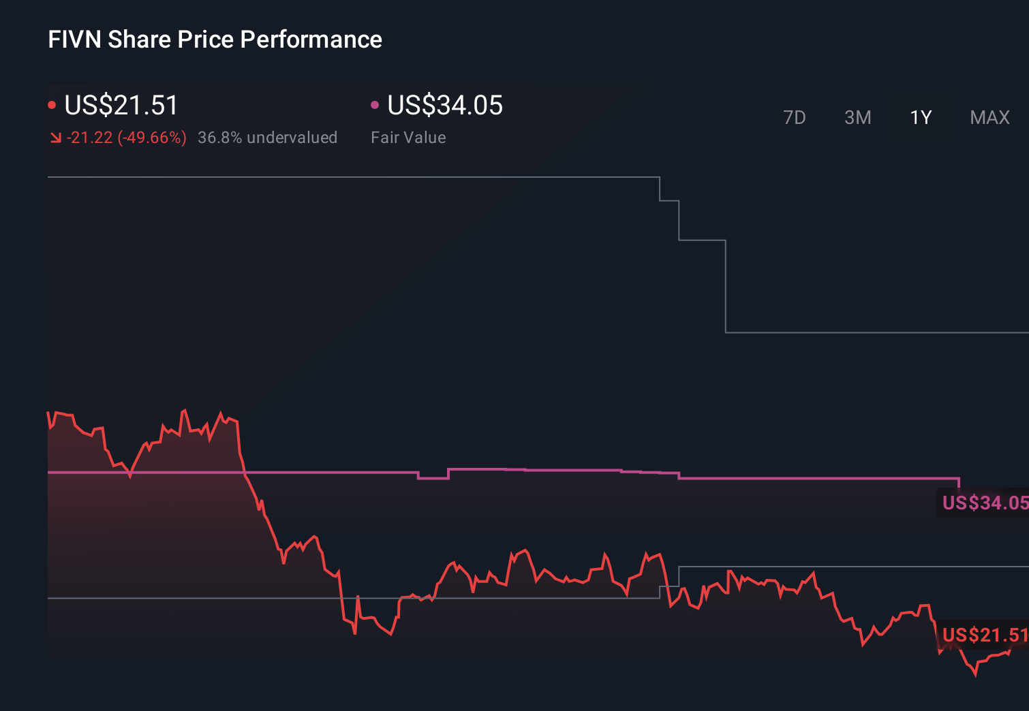Click the downward red trend arrow icon
Screen dimensions: 1029x711
55,137
